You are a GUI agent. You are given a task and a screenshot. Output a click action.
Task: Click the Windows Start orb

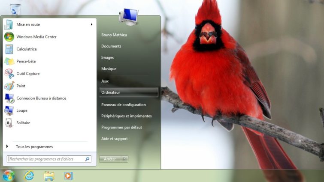pyautogui.click(x=8, y=176)
